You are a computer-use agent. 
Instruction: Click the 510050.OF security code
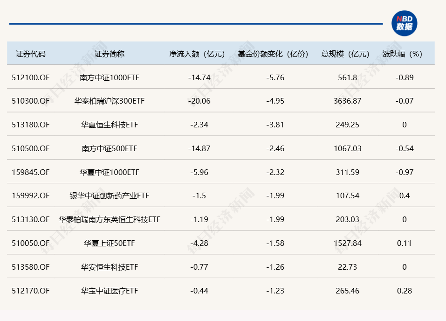tap(31, 243)
